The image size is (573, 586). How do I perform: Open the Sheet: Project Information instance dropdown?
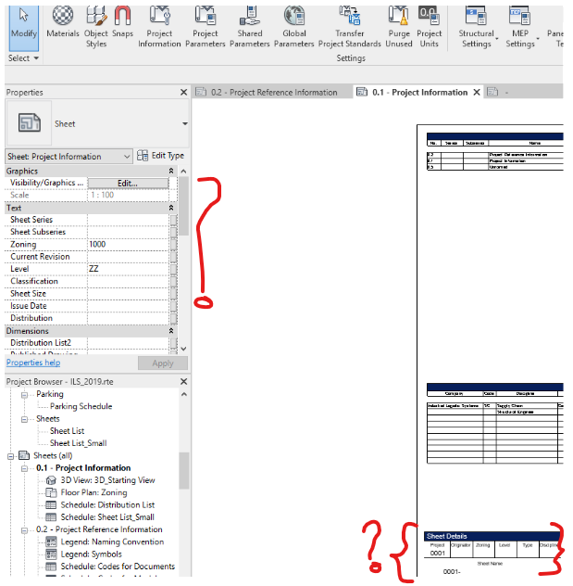69,156
